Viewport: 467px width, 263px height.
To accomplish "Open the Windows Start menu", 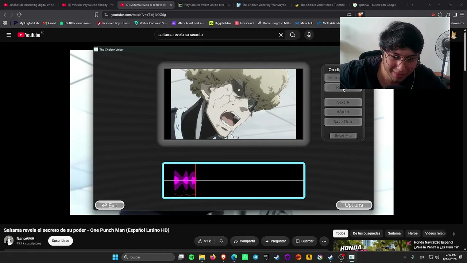I will coord(115,257).
